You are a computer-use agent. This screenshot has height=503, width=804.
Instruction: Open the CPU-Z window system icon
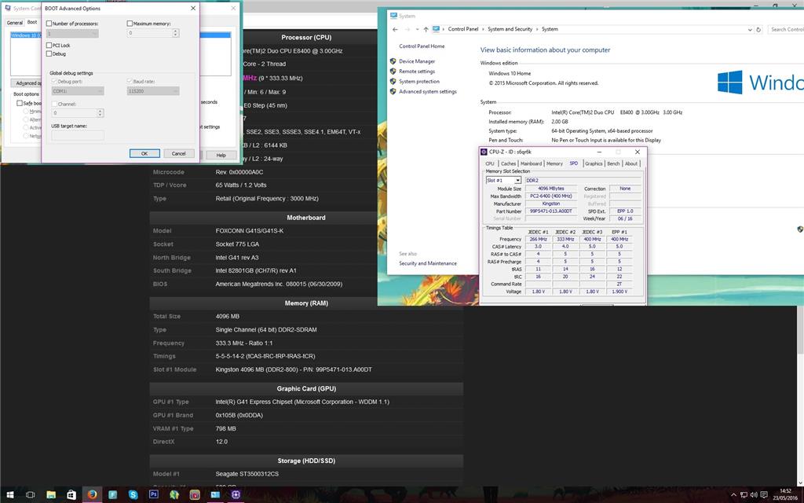click(x=482, y=152)
